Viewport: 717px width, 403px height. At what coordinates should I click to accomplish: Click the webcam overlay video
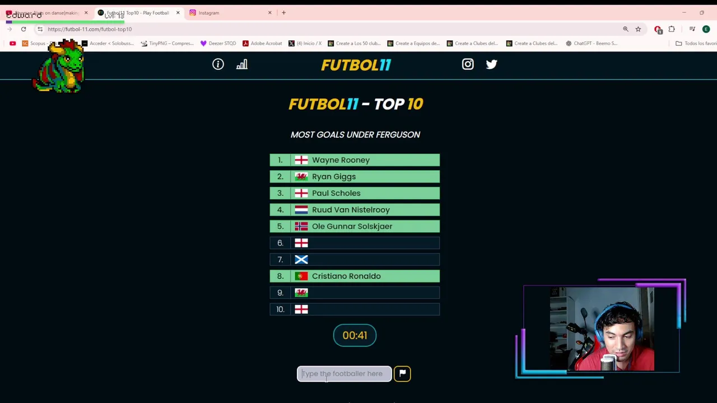(x=601, y=329)
